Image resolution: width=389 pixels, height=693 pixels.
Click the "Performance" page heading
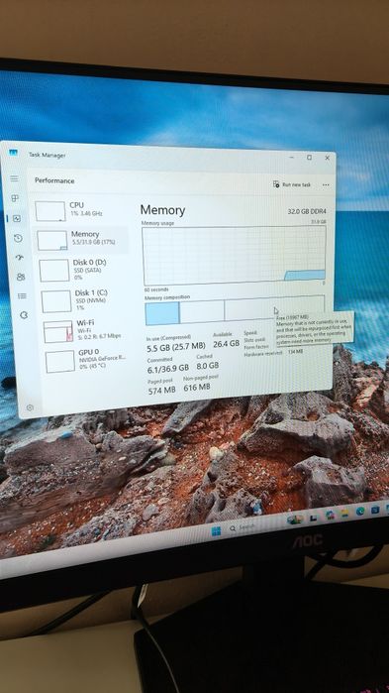click(54, 180)
